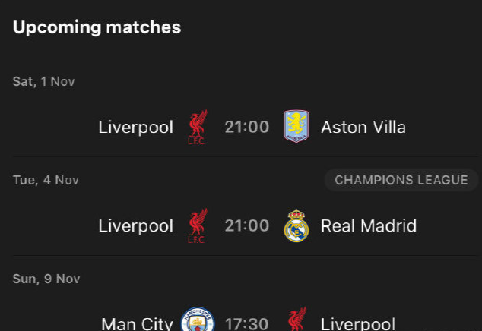Image resolution: width=482 pixels, height=331 pixels.
Task: Click Liverpool crest in the Aston Villa match
Action: pyautogui.click(x=198, y=127)
